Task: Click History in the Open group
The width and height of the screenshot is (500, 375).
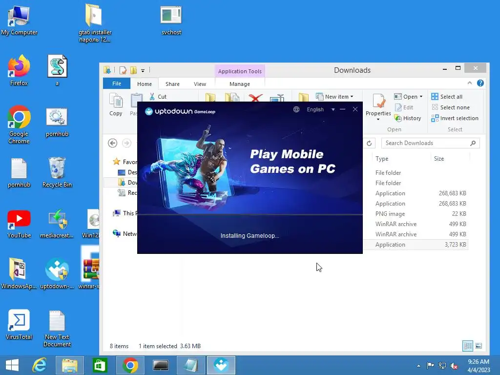Action: 408,118
